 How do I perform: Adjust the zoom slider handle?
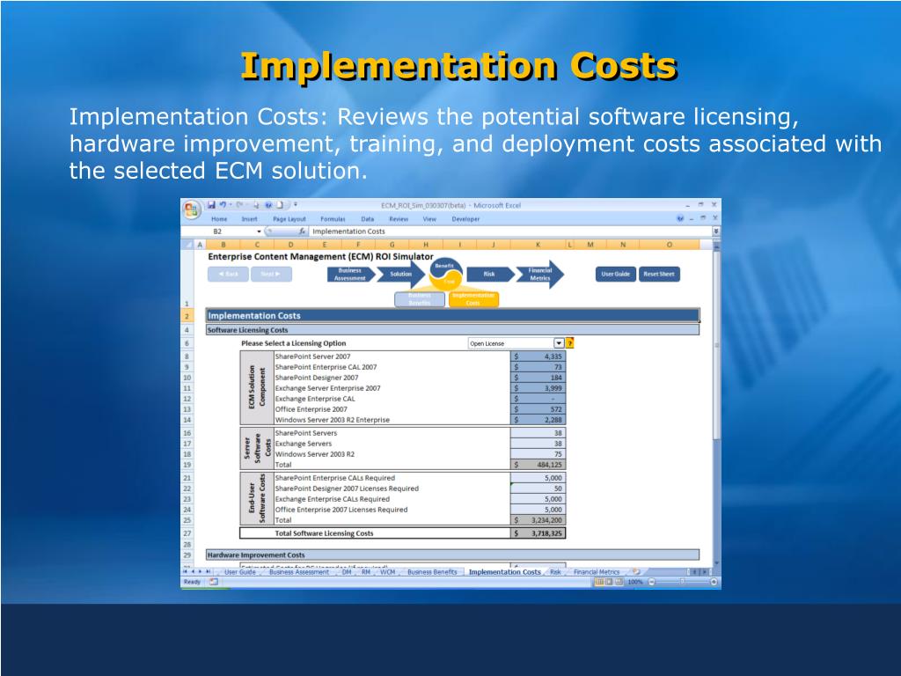point(682,582)
